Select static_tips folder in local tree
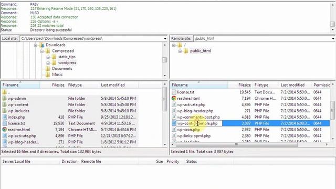336x189 pixels. pyautogui.click(x=67, y=57)
